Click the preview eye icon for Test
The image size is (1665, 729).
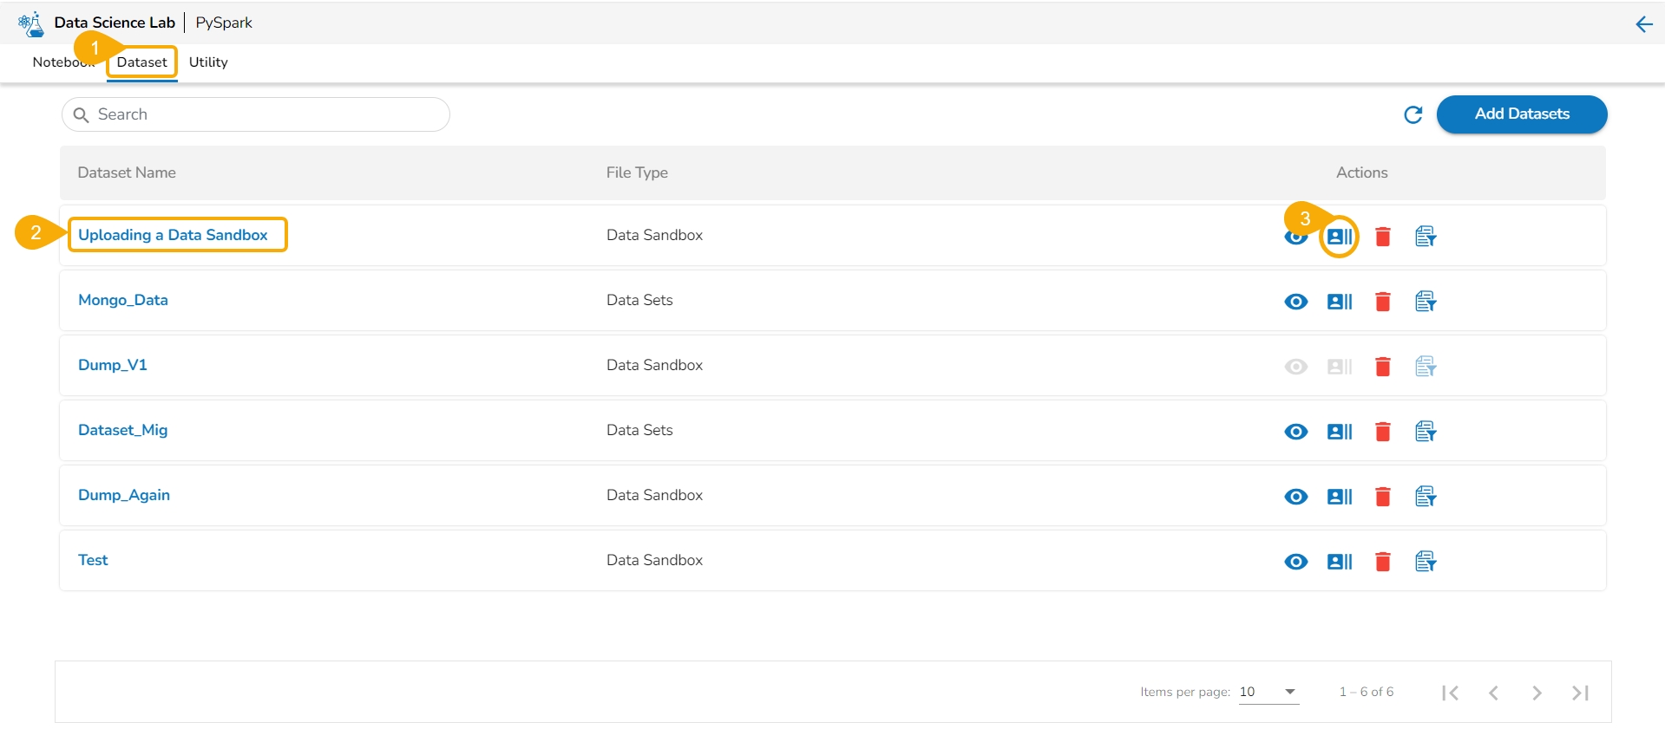[x=1295, y=562]
